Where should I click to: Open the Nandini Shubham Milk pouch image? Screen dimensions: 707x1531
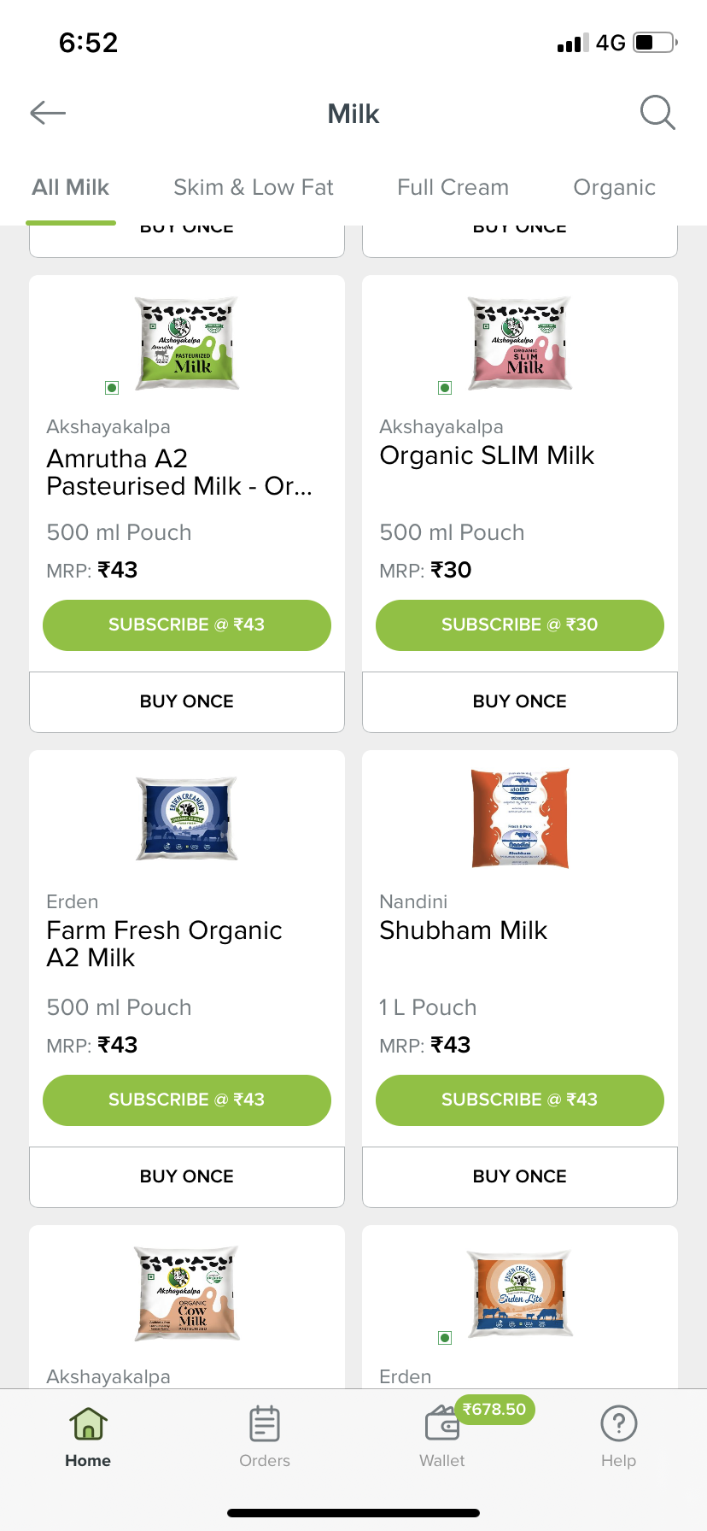520,818
